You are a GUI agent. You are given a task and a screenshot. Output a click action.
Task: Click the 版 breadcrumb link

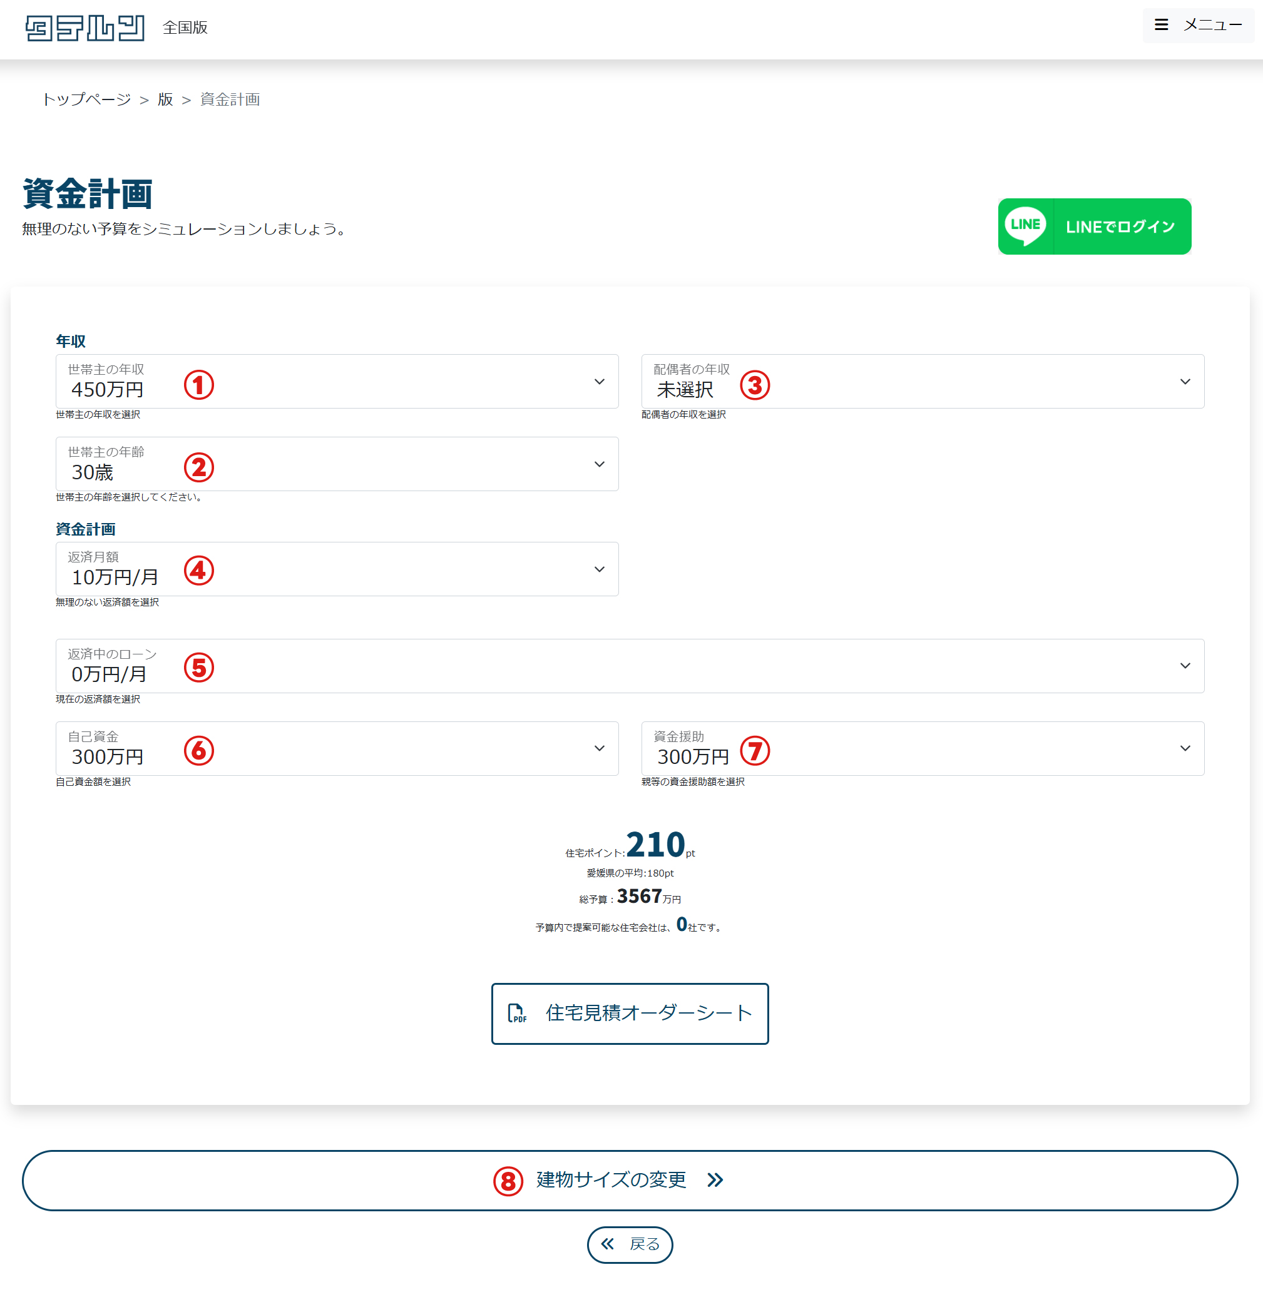tap(165, 99)
